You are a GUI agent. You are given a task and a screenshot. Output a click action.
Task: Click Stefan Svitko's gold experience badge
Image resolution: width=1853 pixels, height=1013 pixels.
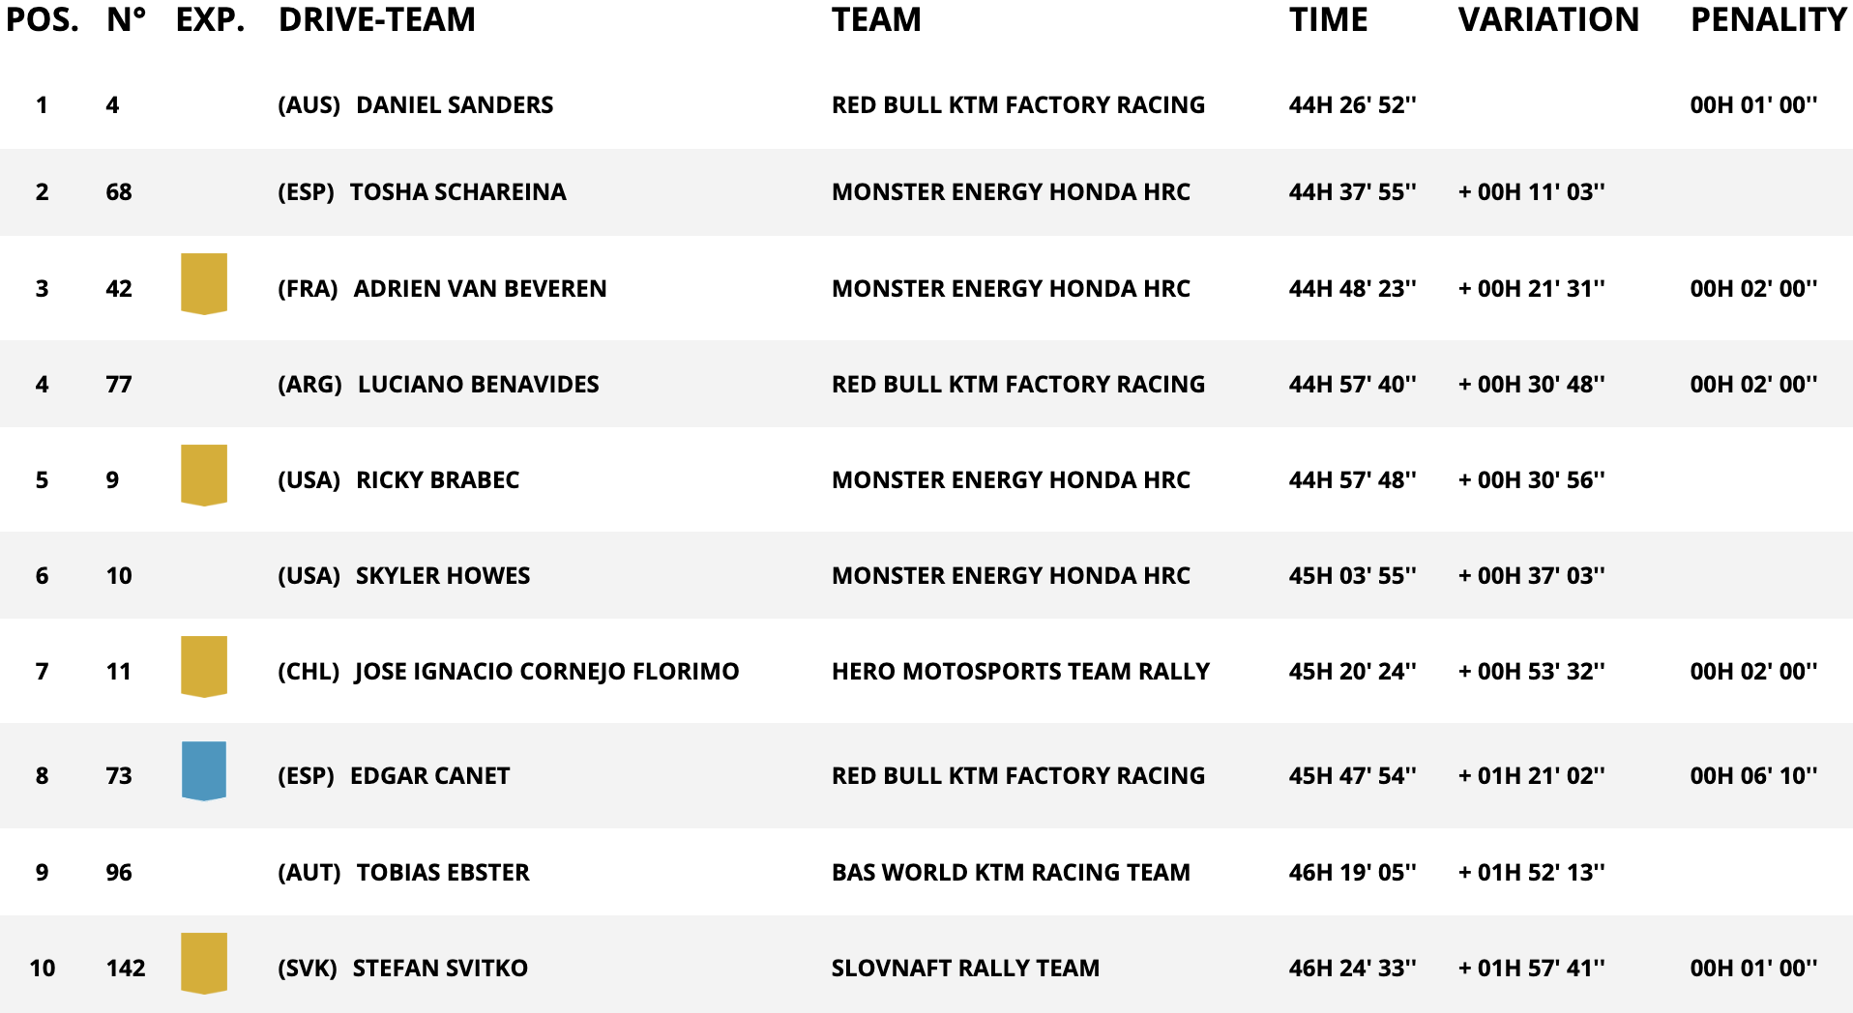click(204, 963)
